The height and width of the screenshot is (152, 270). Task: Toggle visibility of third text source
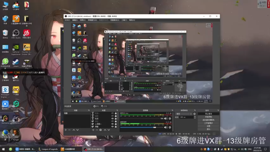112,119
